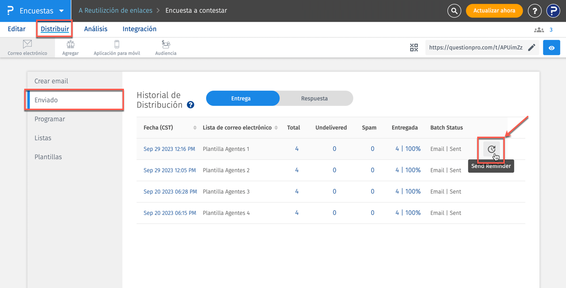Click the QR code icon

pyautogui.click(x=414, y=47)
